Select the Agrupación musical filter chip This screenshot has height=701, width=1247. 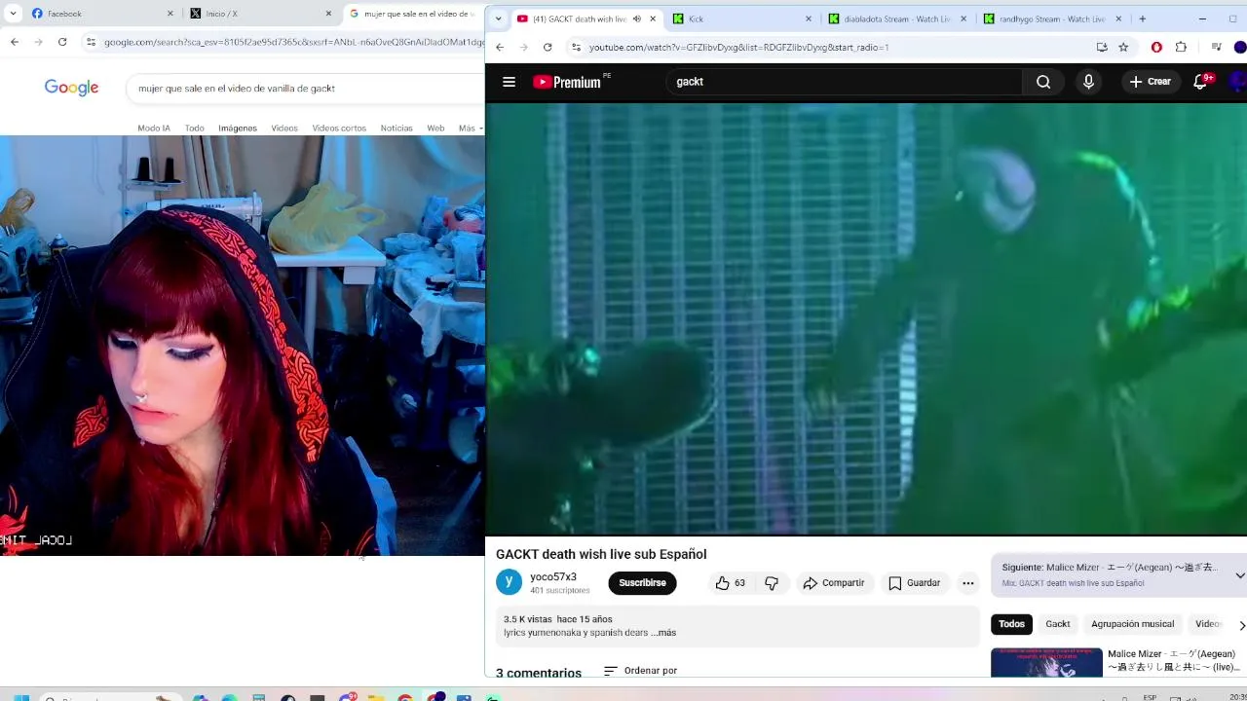click(1132, 624)
